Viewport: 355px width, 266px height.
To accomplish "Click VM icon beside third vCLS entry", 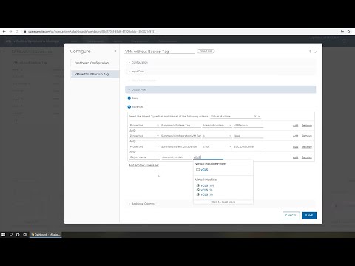I will (x=197, y=194).
